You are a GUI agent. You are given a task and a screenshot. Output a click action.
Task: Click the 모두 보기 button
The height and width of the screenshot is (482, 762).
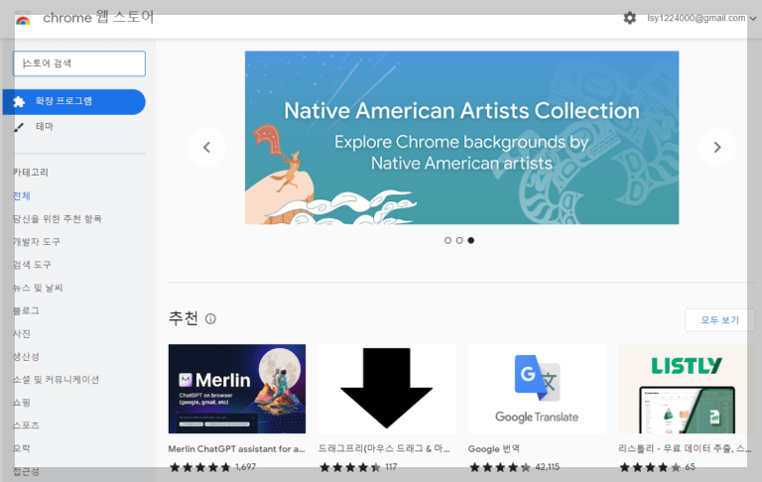tap(719, 320)
